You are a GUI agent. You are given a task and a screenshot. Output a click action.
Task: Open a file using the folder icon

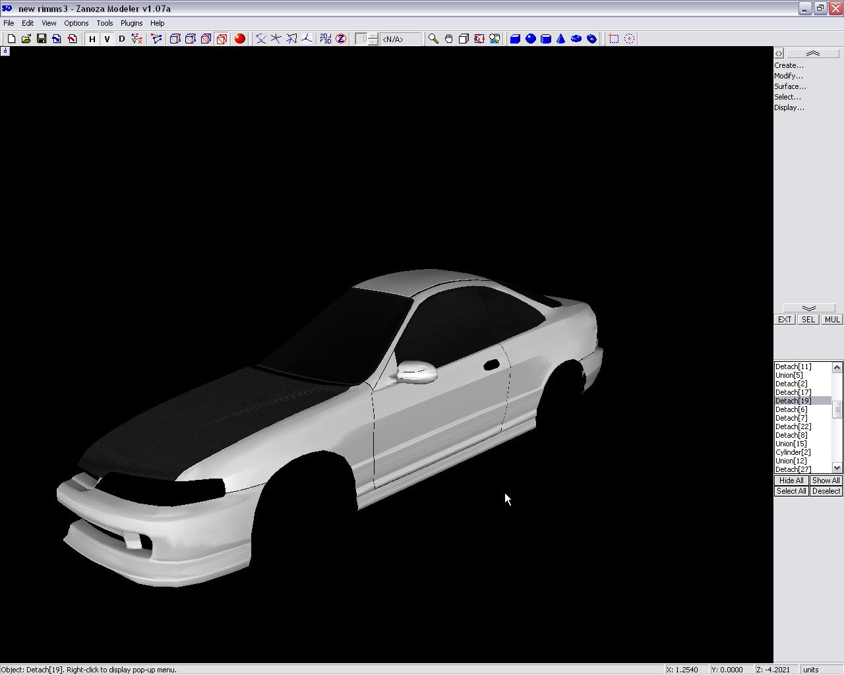26,39
